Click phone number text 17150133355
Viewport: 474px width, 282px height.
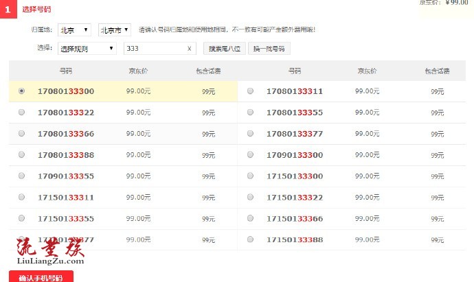coord(66,219)
